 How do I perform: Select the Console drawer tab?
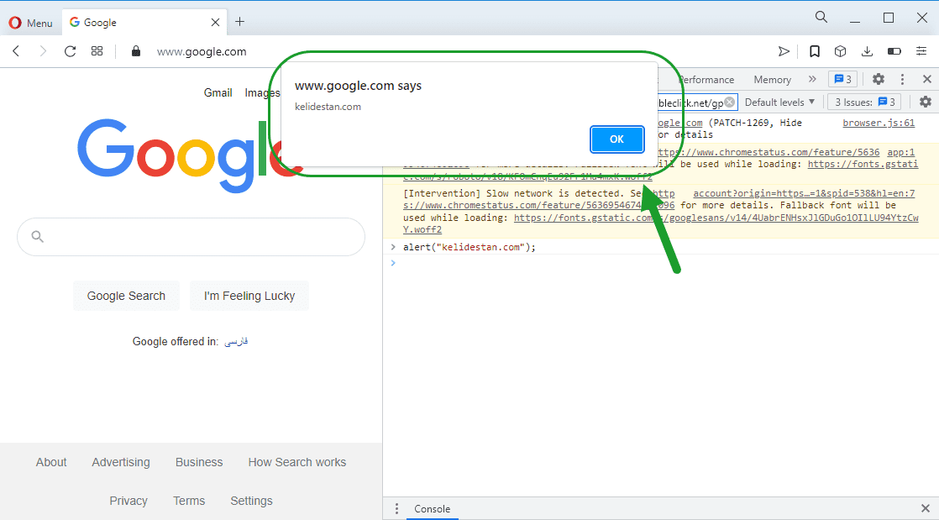pos(432,508)
